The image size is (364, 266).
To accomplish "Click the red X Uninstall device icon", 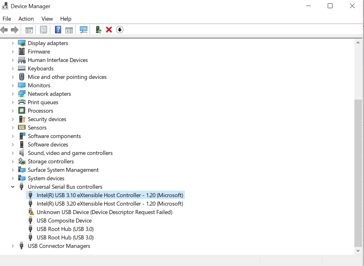I will coord(109,30).
